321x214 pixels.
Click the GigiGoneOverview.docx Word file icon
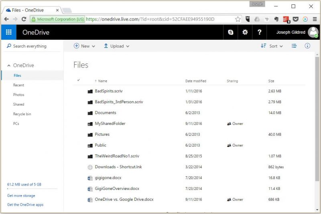[x=90, y=189]
